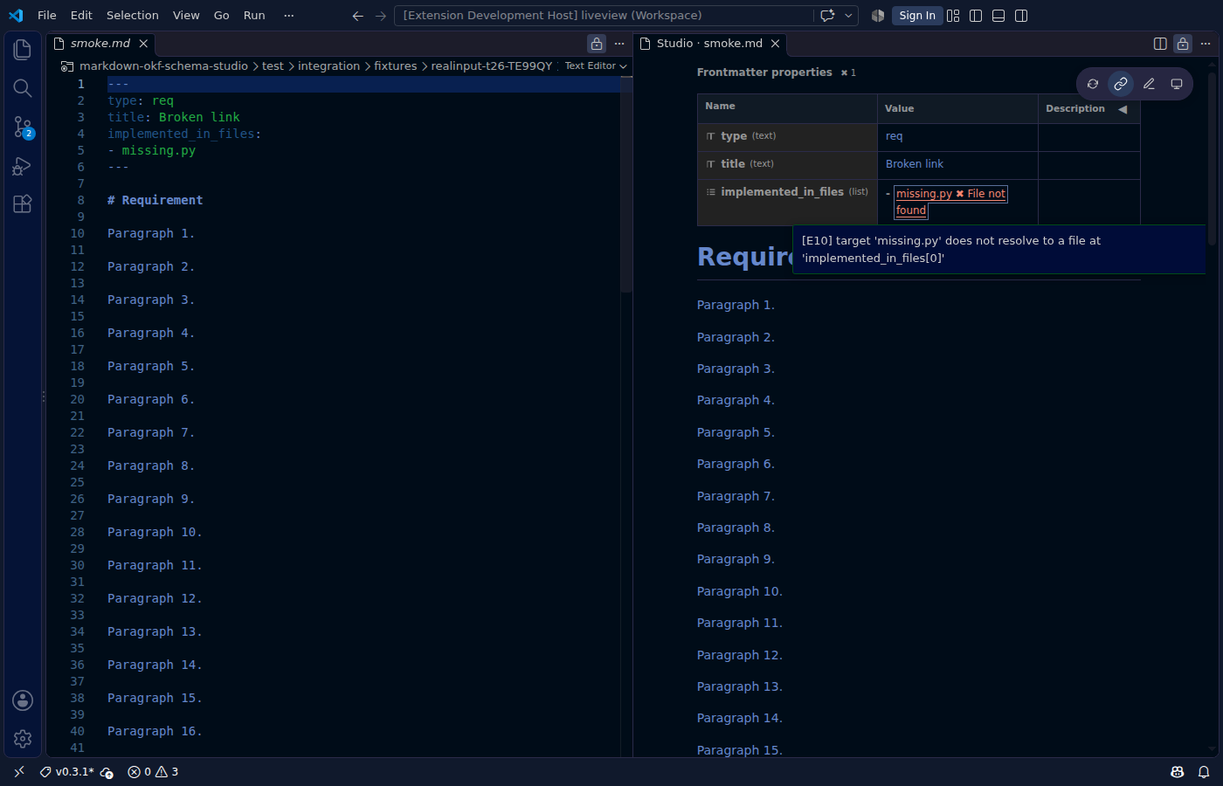Viewport: 1223px width, 786px height.
Task: Open the Text Editor dropdown in breadcrumb bar
Action: [596, 66]
